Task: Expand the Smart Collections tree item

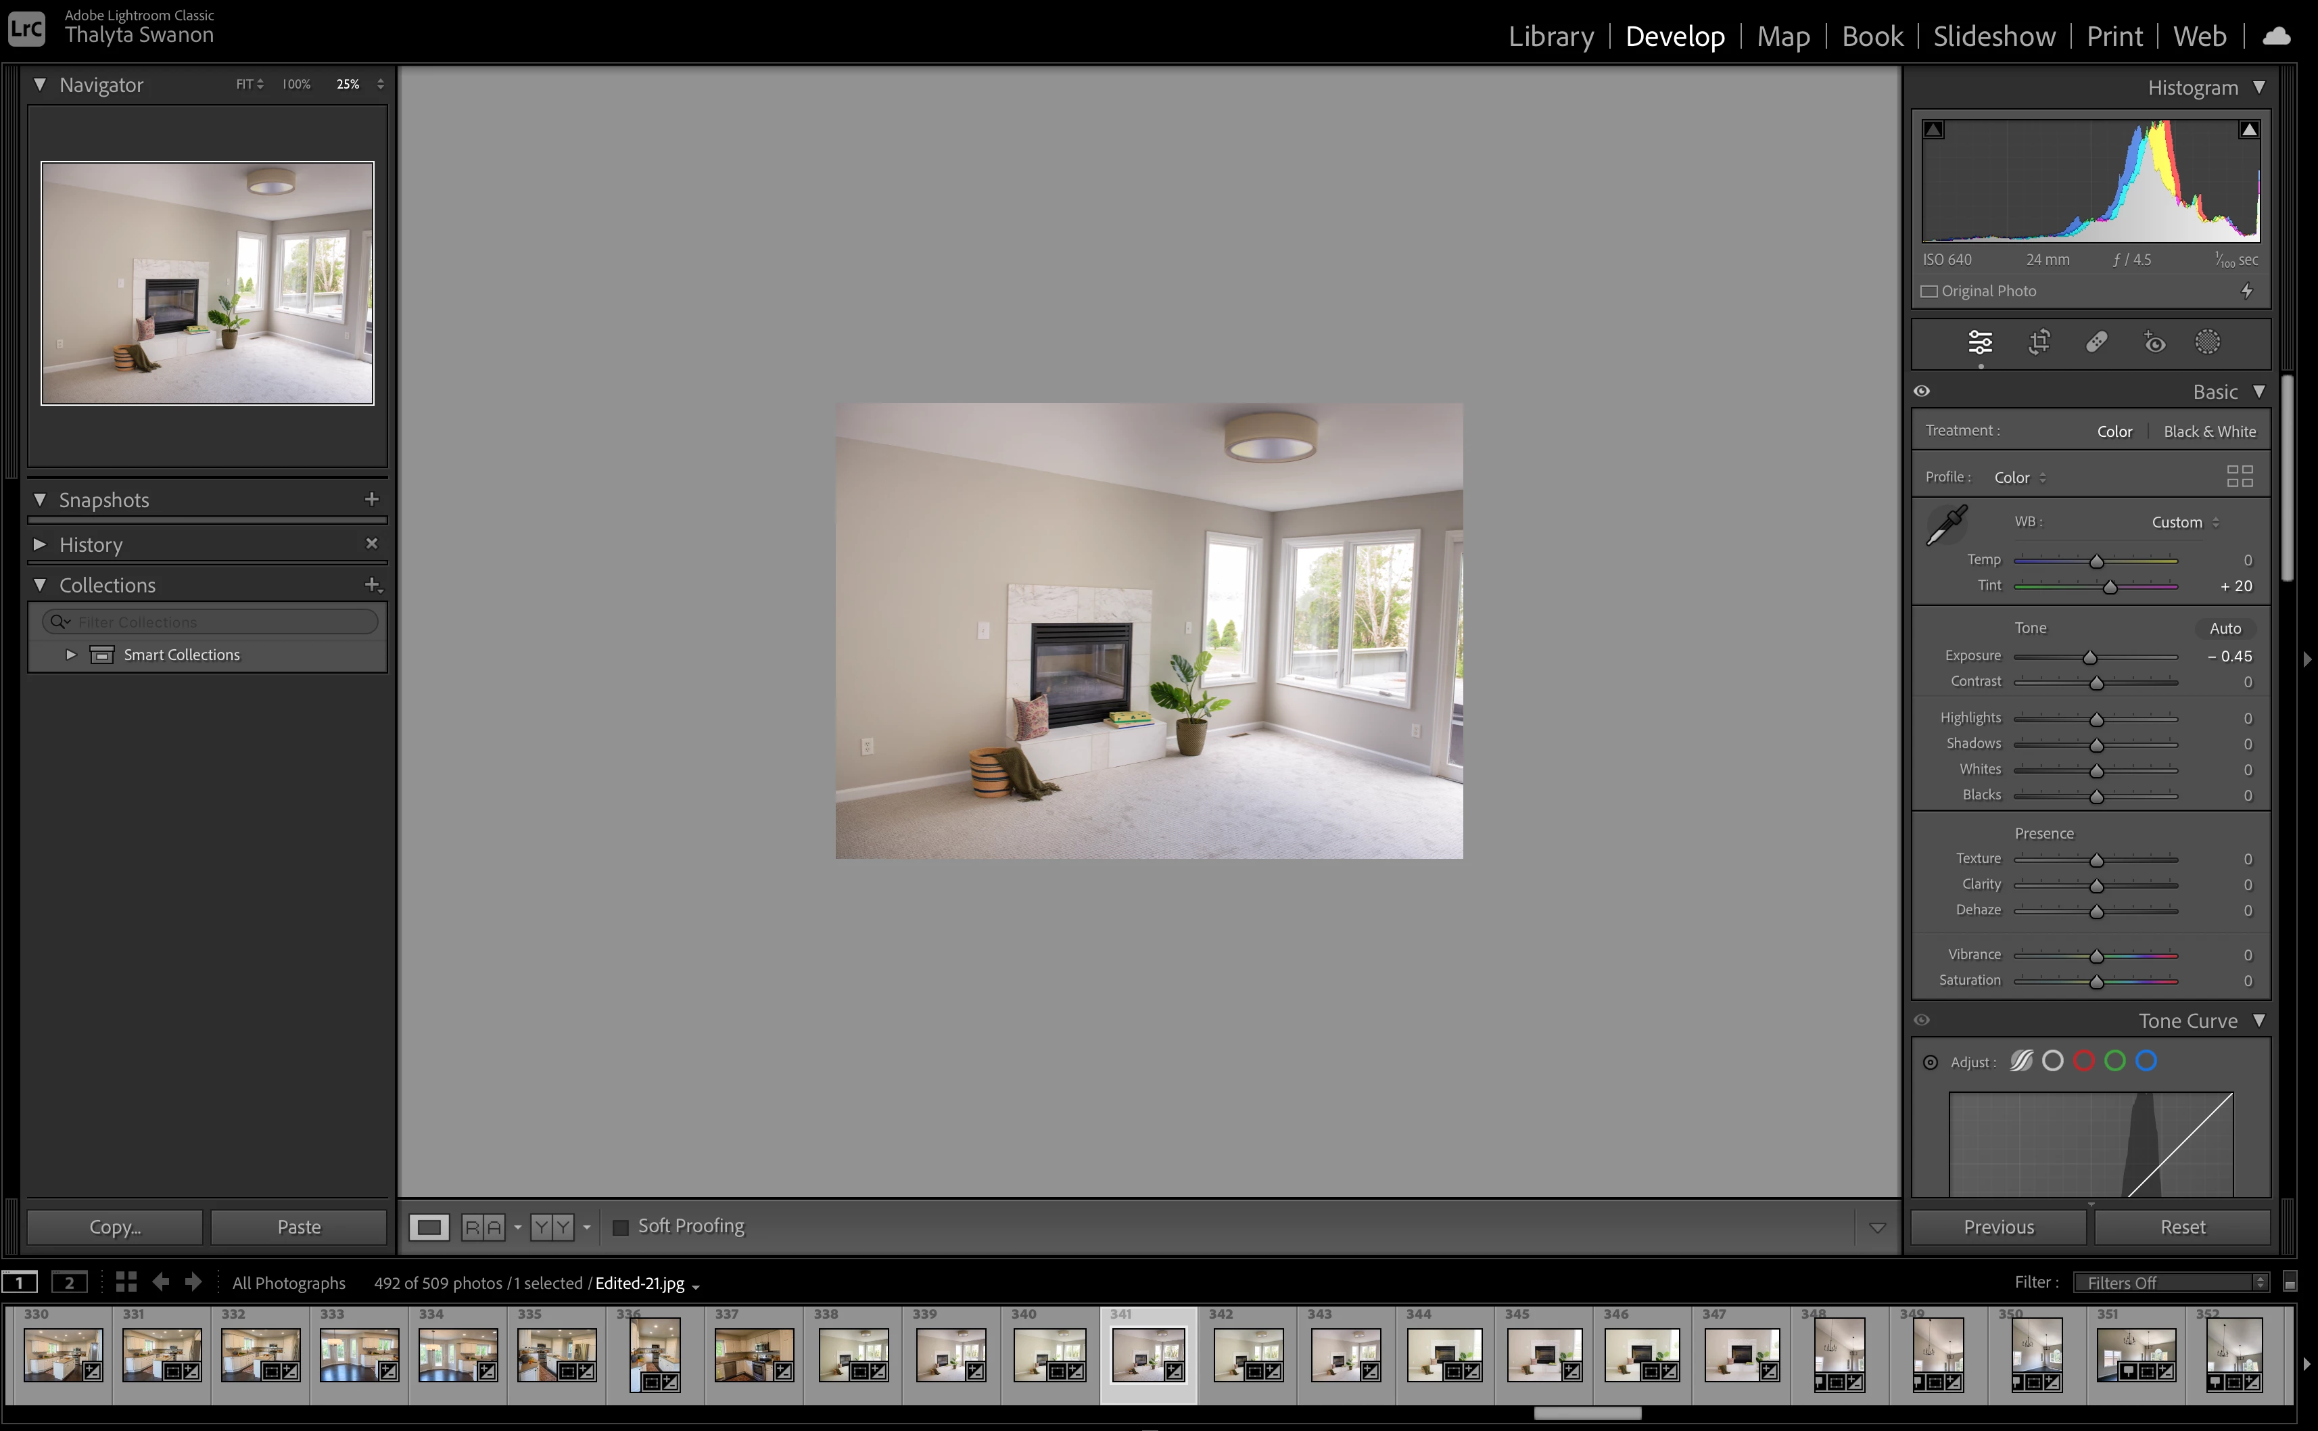Action: 70,655
